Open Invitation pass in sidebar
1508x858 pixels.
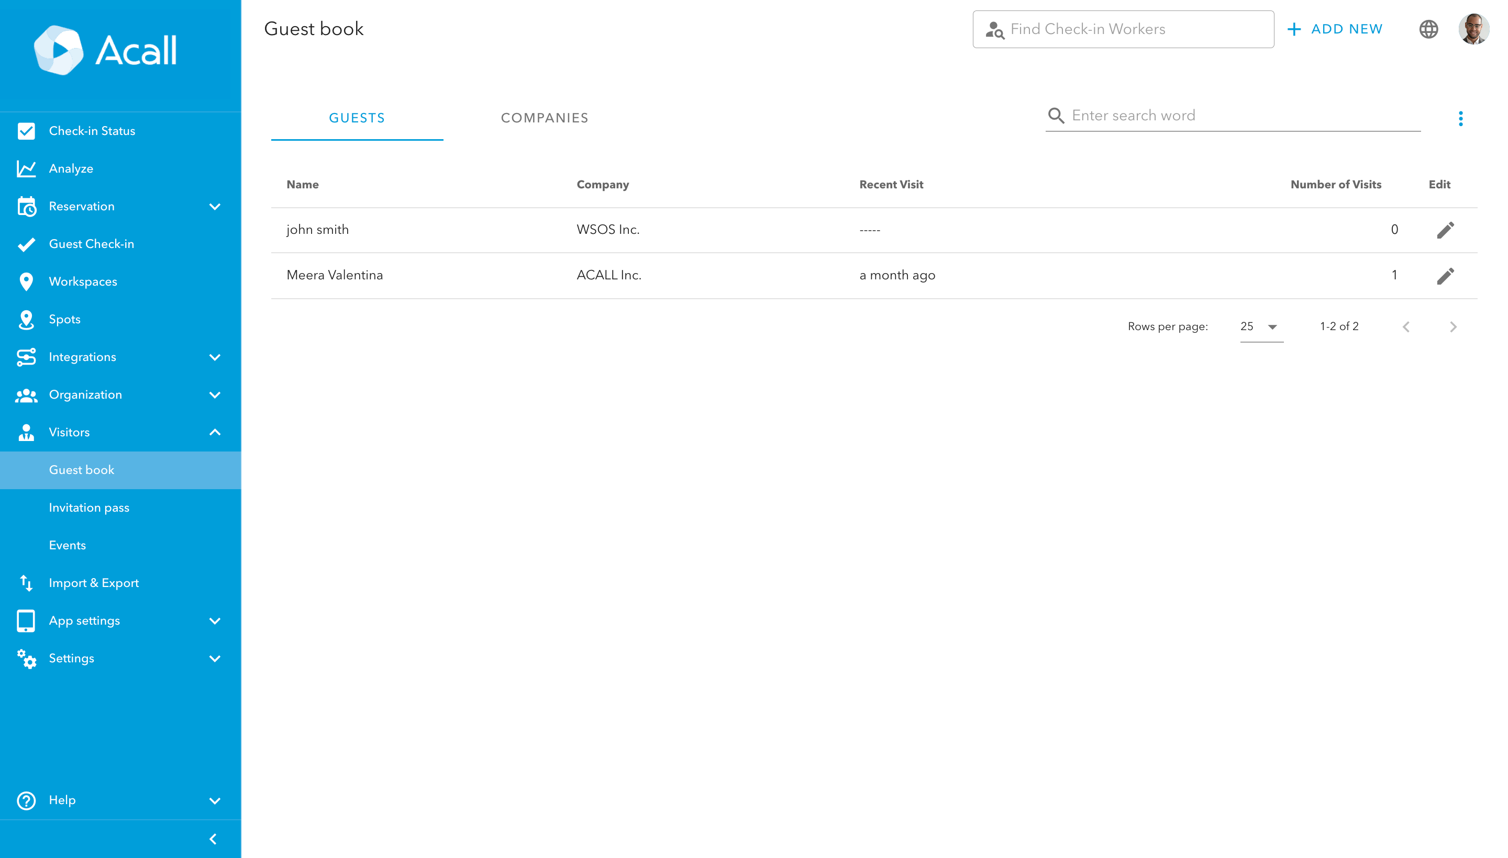pyautogui.click(x=120, y=507)
